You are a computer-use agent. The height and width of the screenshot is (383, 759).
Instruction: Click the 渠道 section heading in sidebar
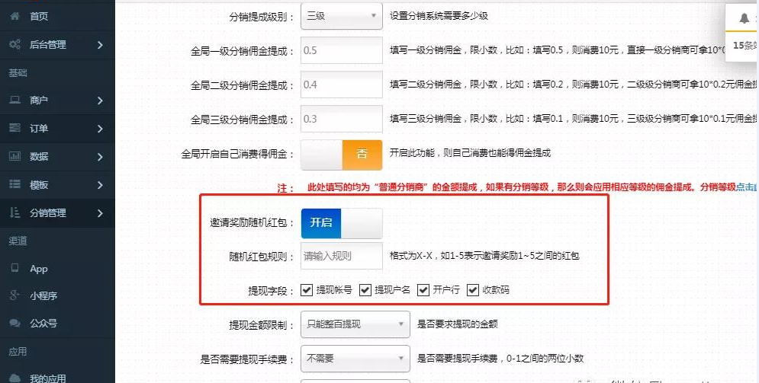coord(18,241)
